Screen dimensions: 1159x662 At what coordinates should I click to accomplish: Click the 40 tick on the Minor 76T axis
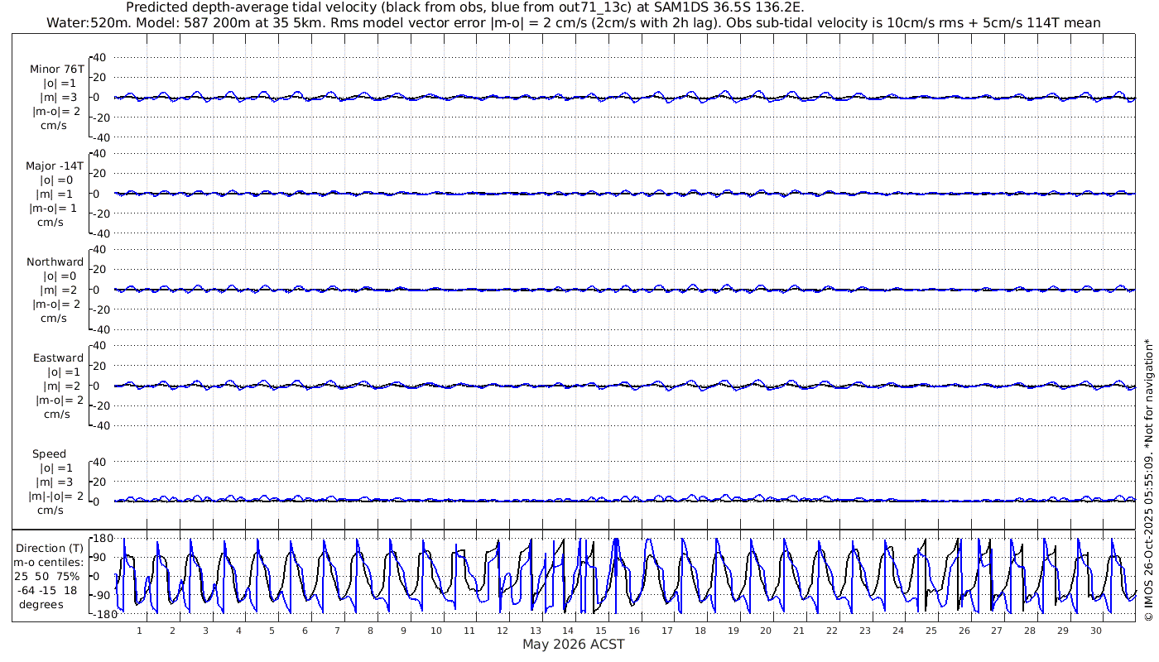(x=100, y=57)
